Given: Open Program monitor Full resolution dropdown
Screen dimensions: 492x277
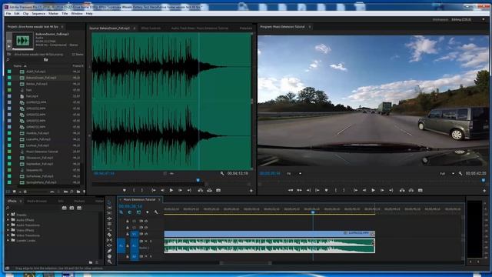Looking at the screenshot, I should pyautogui.click(x=447, y=173).
